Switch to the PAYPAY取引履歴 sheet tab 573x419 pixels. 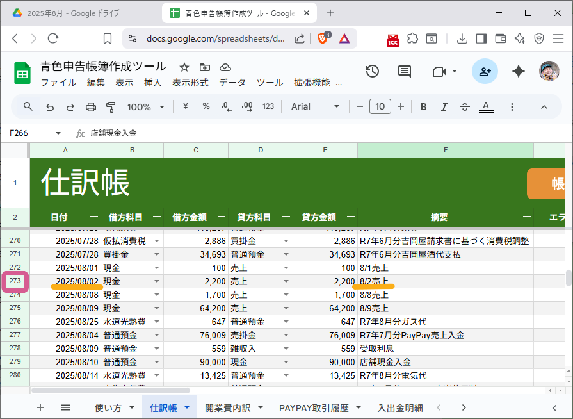tap(313, 407)
